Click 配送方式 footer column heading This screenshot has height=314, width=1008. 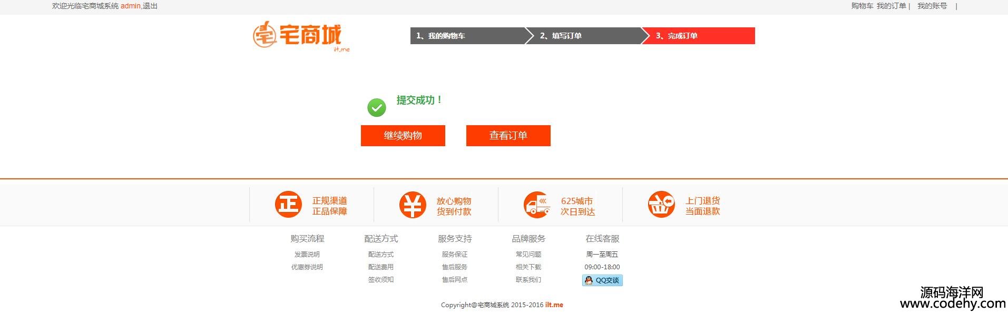[x=381, y=239]
